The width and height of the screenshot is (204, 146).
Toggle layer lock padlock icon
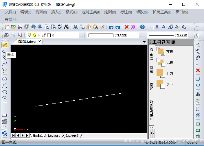pyautogui.click(x=44, y=35)
